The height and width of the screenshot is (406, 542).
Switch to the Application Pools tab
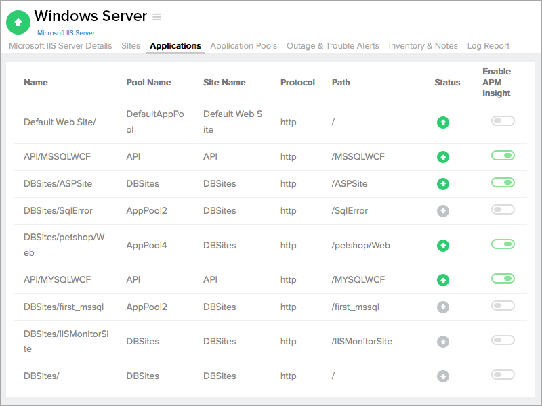[243, 46]
